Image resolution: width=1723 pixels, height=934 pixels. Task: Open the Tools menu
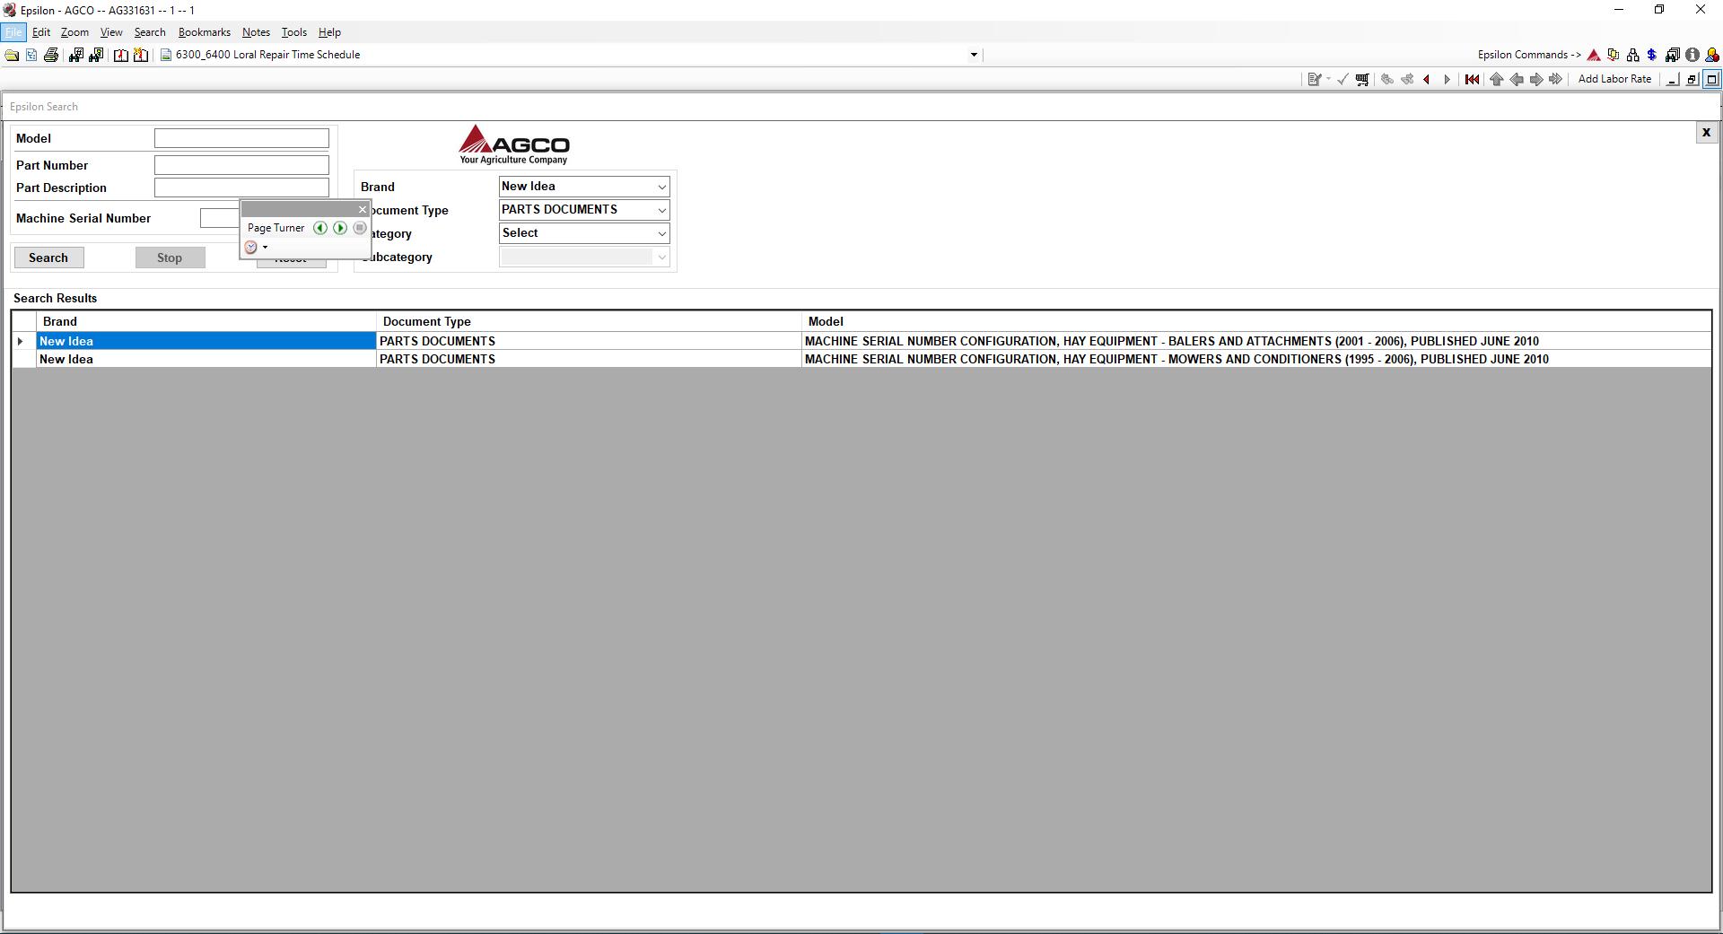[294, 32]
